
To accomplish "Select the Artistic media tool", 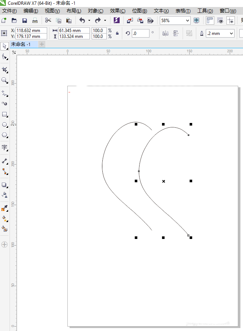I will click(x=5, y=104).
